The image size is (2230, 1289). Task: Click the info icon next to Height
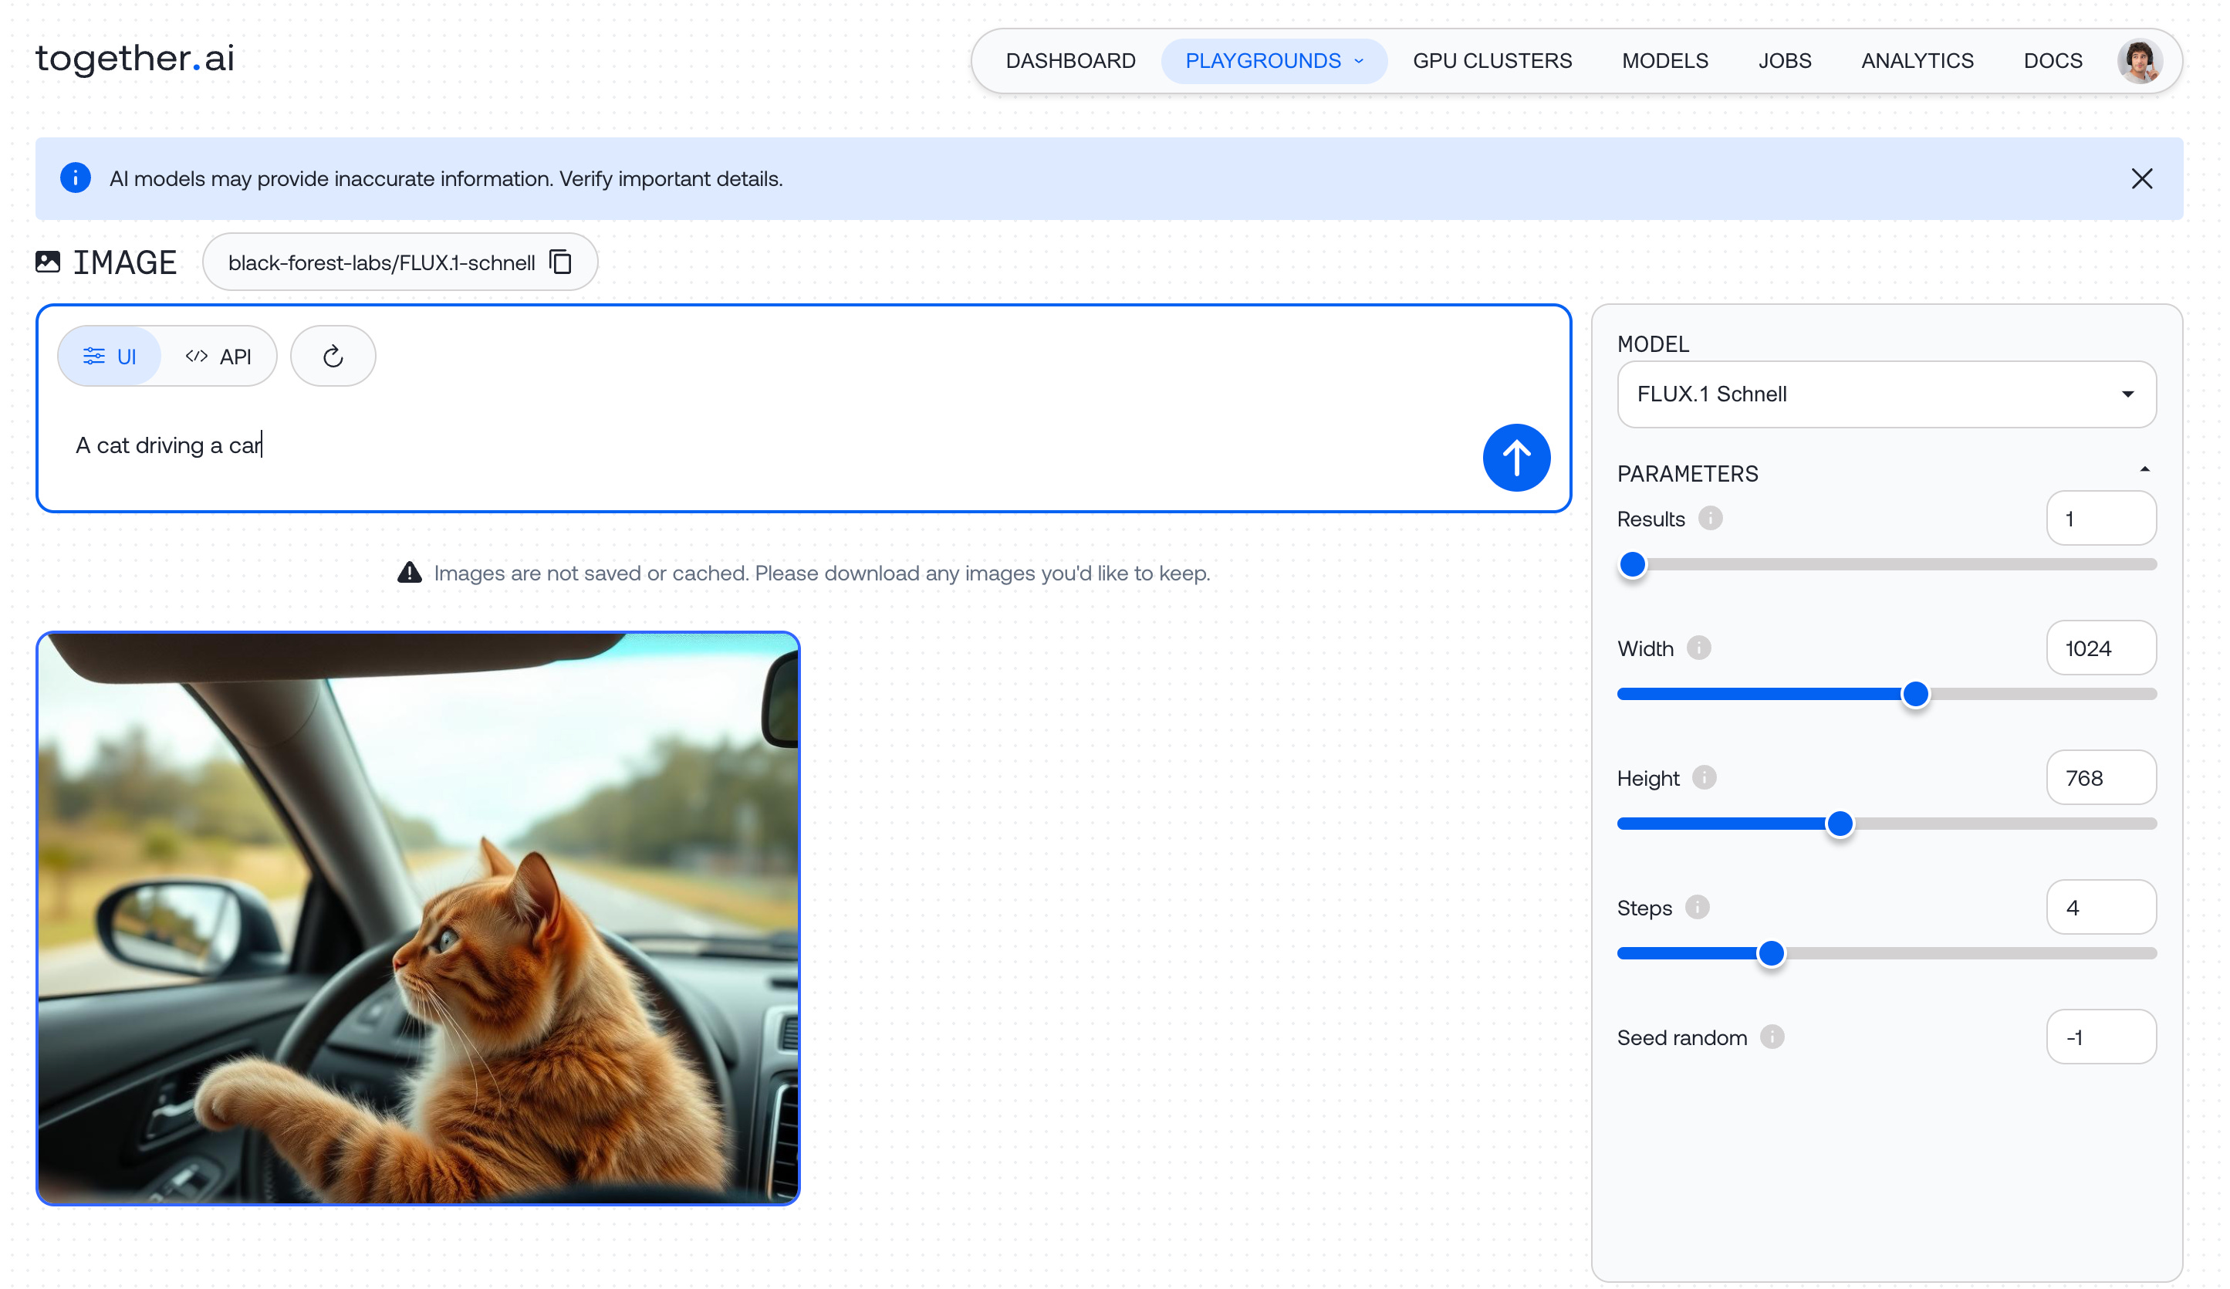coord(1704,777)
